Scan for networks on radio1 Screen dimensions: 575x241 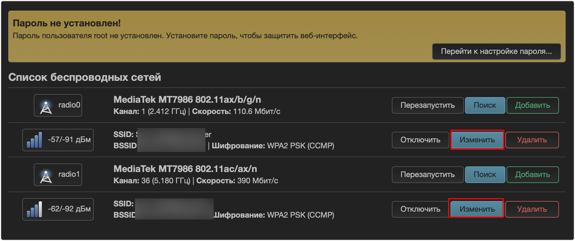(x=485, y=175)
